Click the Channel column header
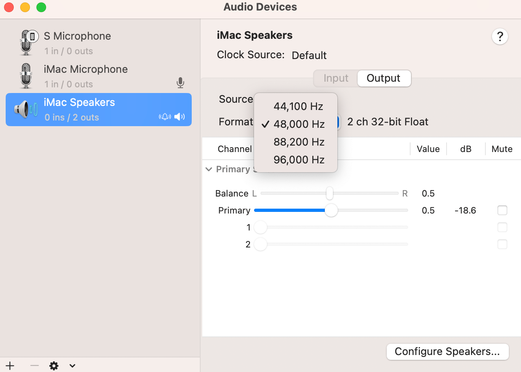The image size is (521, 372). click(235, 149)
